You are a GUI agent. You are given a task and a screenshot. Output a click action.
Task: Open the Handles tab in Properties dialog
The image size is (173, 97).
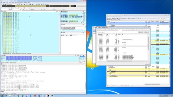point(128,30)
